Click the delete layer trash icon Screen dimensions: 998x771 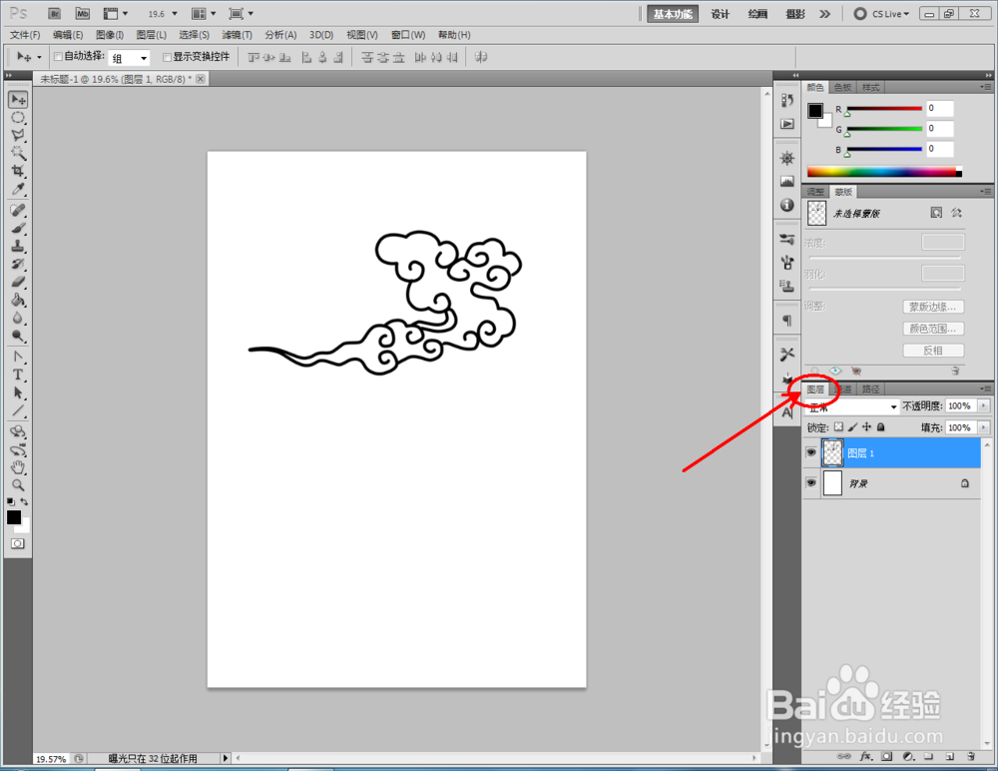[x=971, y=756]
